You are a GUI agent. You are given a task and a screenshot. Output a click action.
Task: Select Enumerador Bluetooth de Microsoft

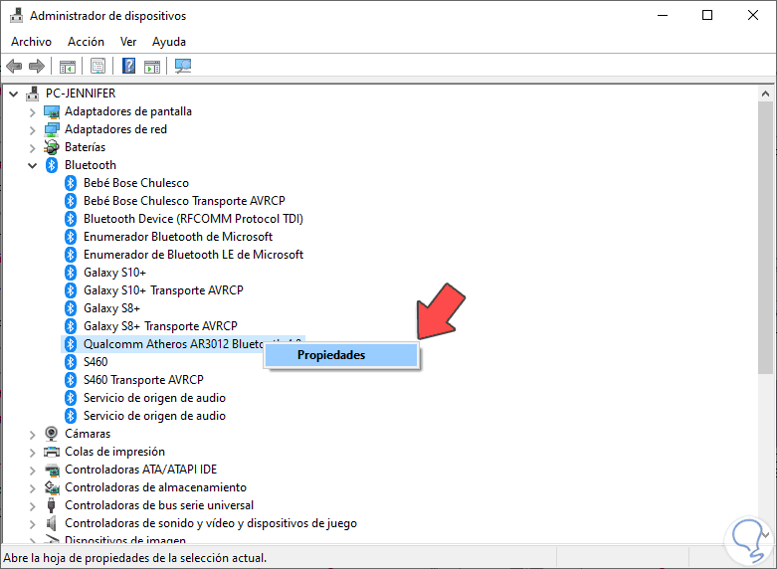(x=178, y=237)
